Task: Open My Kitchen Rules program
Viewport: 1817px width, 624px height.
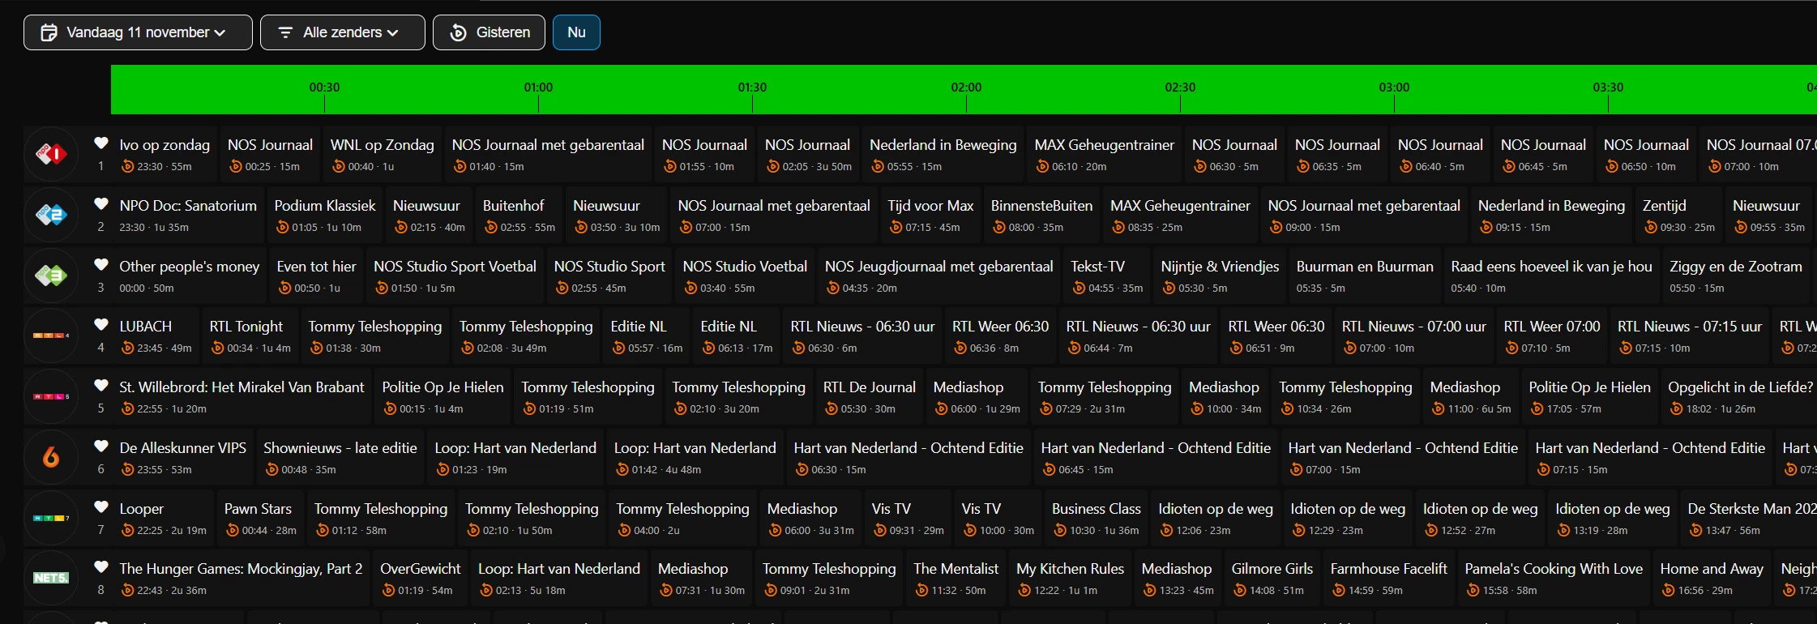Action: pyautogui.click(x=1070, y=579)
